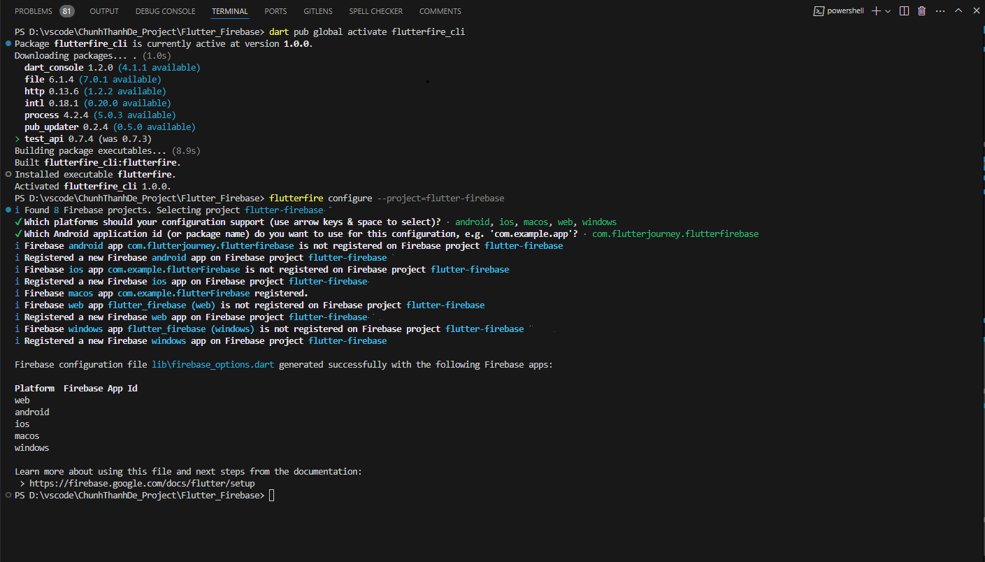Switch to the SPELL CHECKER tab
Image resolution: width=985 pixels, height=562 pixels.
click(375, 11)
